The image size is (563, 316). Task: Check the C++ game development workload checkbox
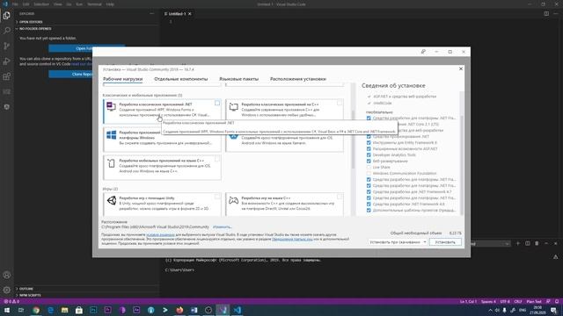(340, 197)
